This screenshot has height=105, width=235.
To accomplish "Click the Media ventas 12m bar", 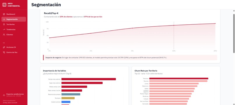I will tap(74, 87).
